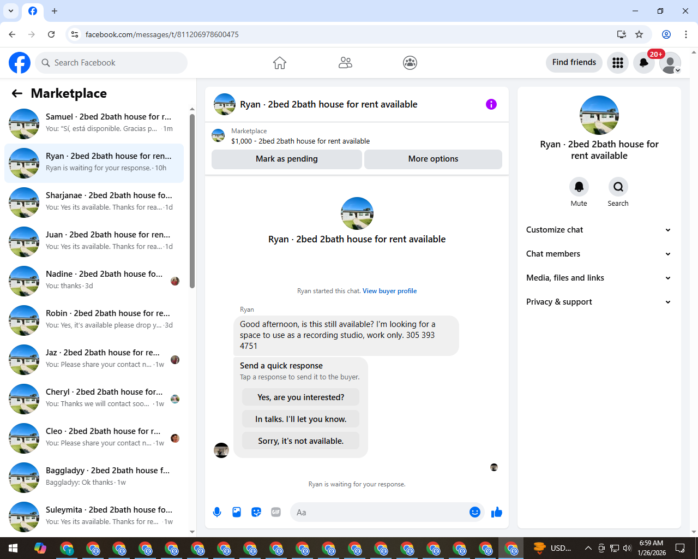698x559 pixels.
Task: Show hidden system tray icons
Action: (x=588, y=548)
